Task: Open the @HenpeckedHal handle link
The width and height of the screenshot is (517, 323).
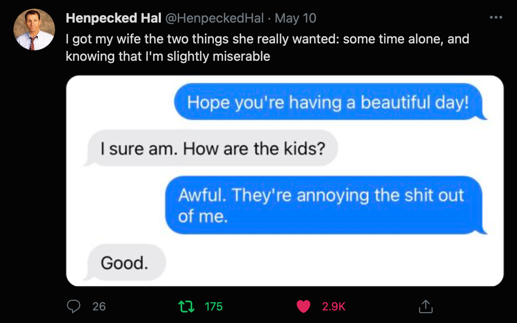Action: [x=214, y=18]
